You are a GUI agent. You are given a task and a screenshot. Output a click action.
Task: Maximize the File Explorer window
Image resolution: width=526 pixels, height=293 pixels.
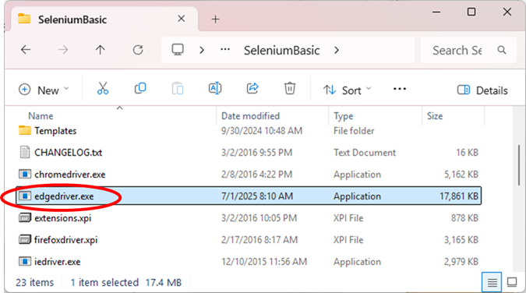click(x=471, y=12)
